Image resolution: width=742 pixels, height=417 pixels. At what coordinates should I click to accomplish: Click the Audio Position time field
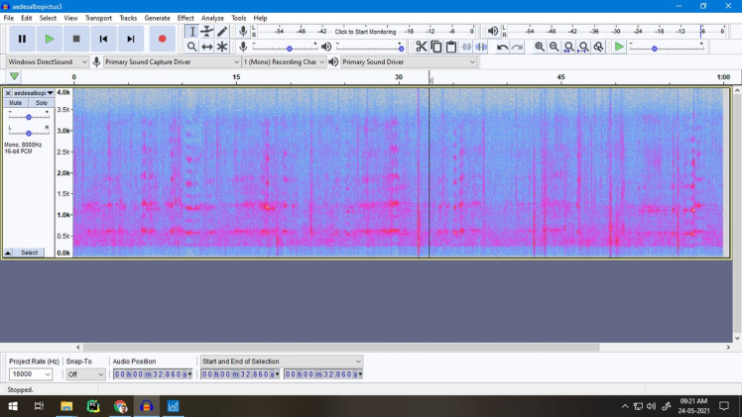tap(153, 374)
